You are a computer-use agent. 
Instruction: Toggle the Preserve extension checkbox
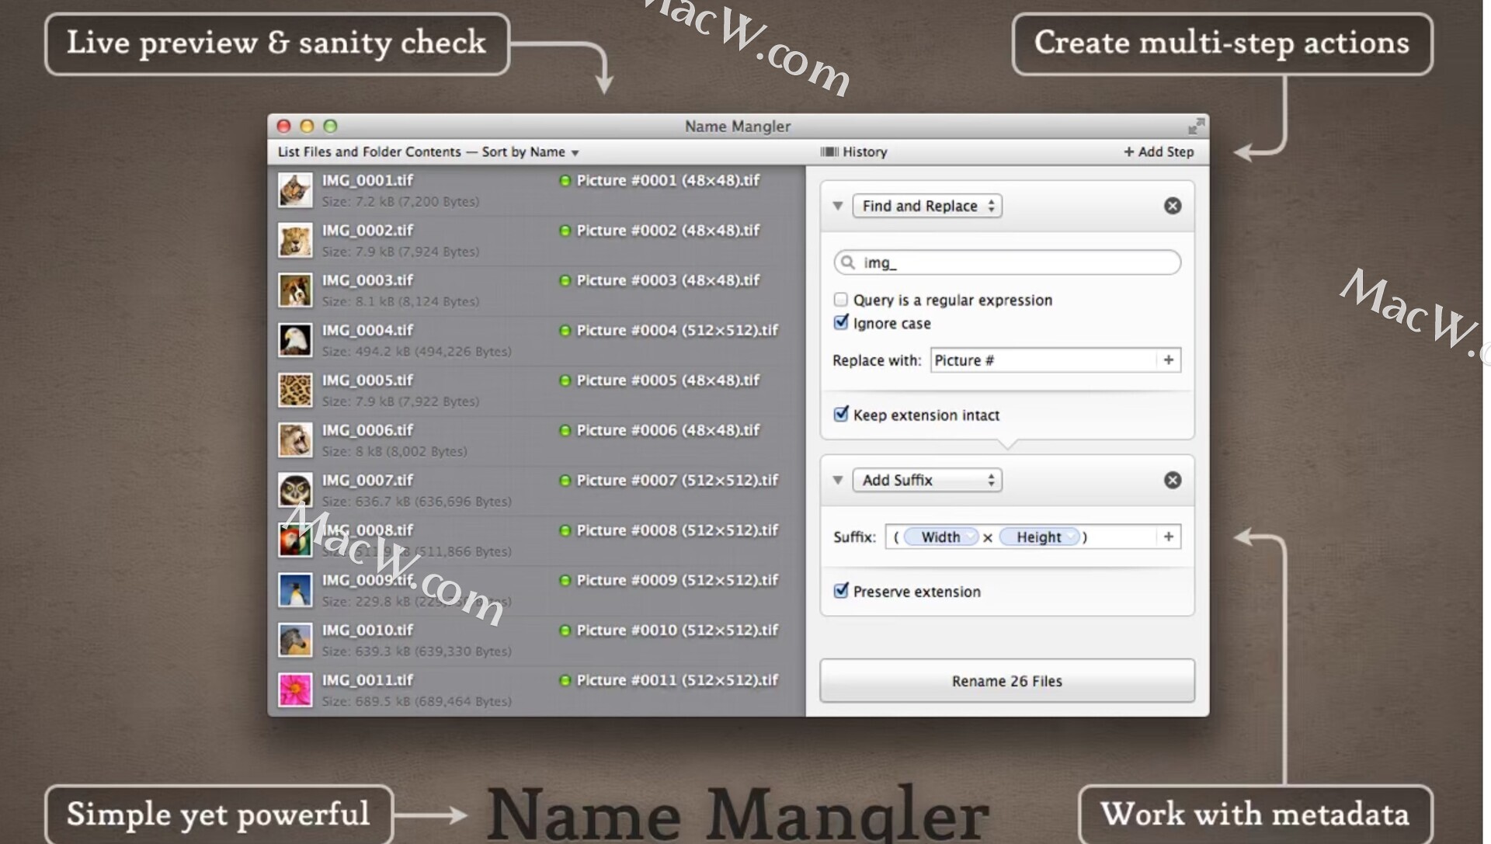(840, 591)
